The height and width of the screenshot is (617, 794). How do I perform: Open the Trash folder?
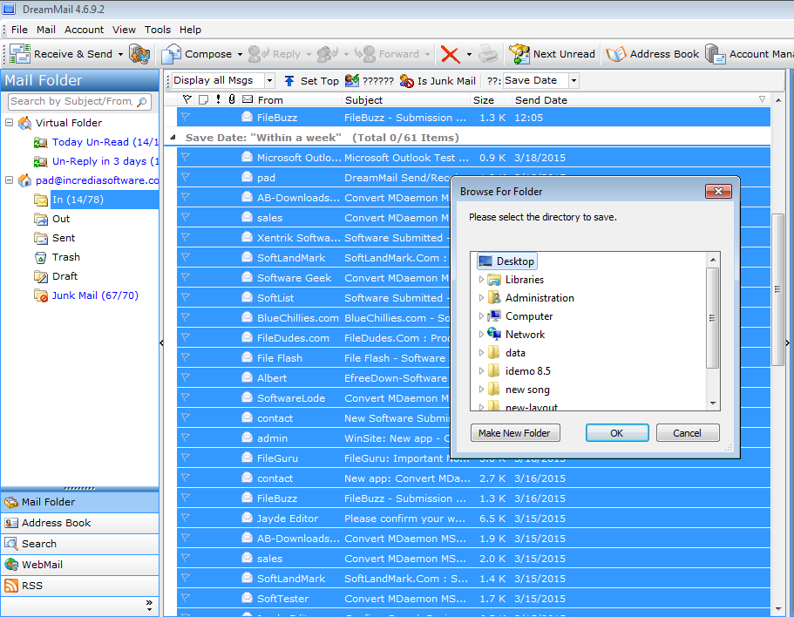point(66,257)
